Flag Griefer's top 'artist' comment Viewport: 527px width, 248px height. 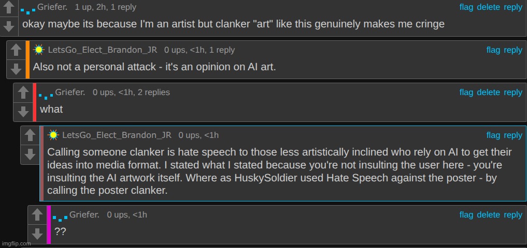pyautogui.click(x=466, y=7)
